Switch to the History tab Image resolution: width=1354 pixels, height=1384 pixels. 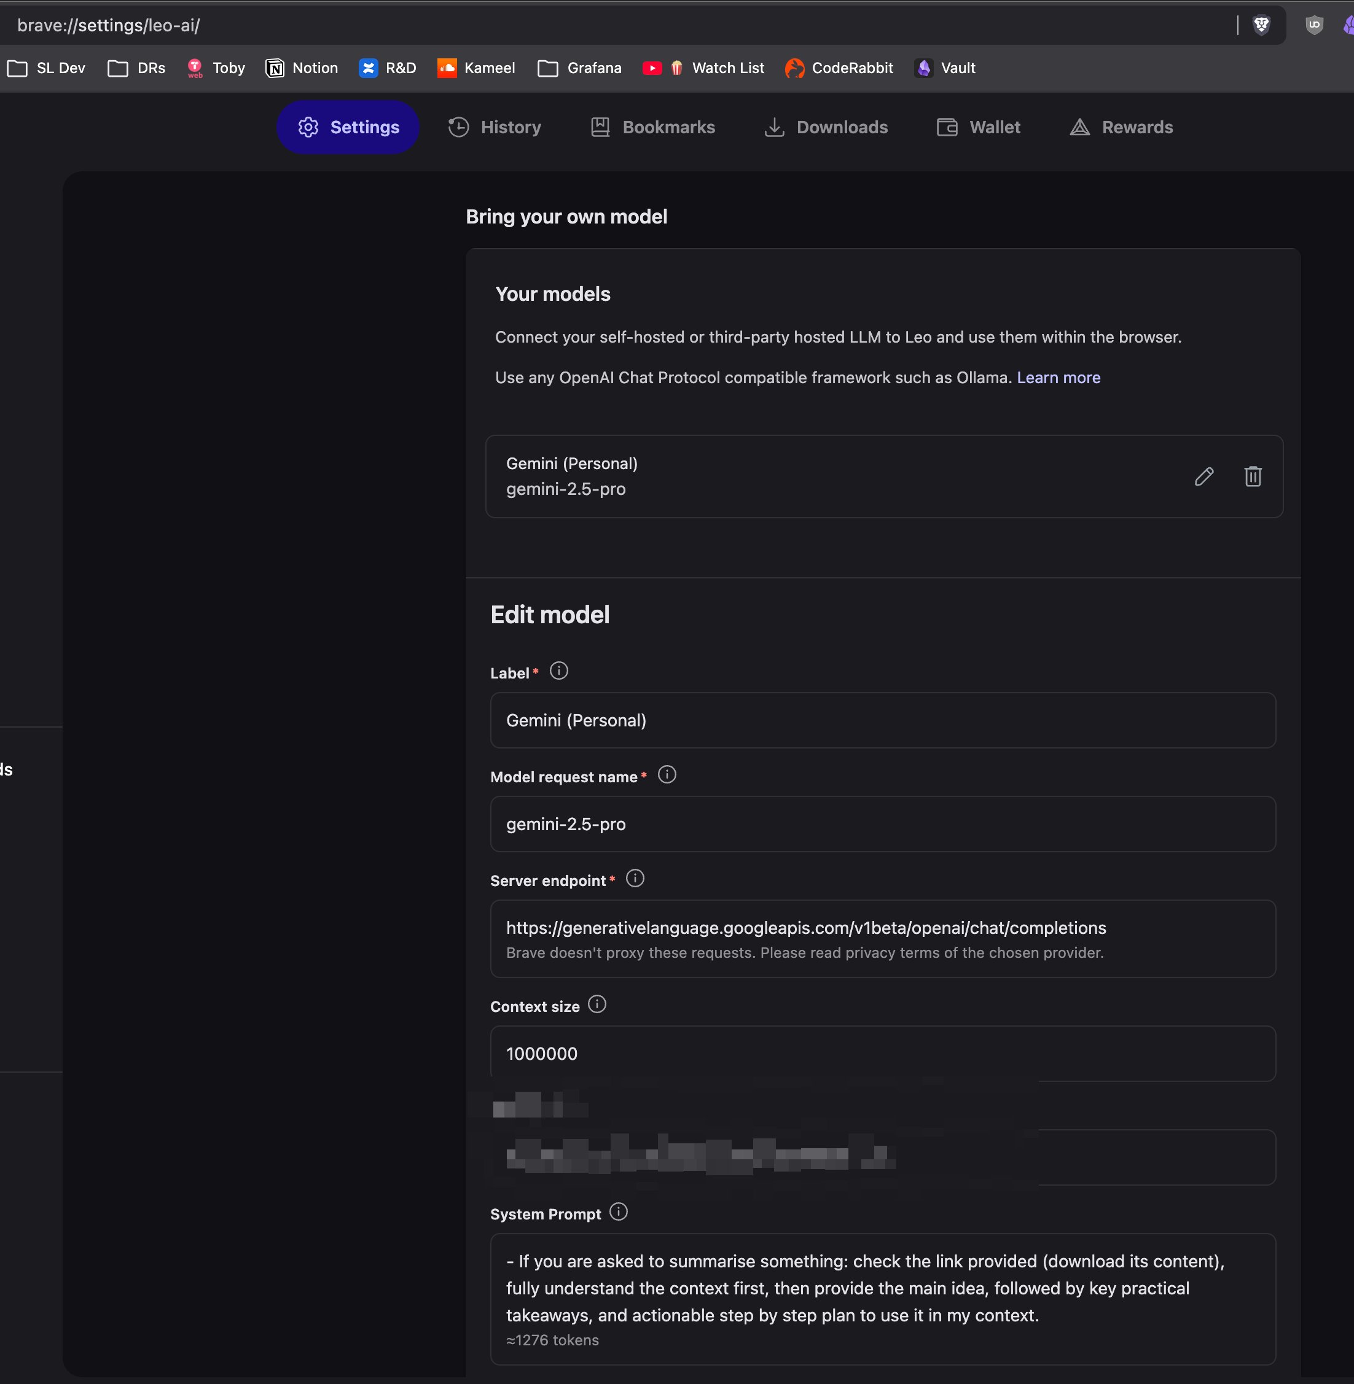coord(495,127)
